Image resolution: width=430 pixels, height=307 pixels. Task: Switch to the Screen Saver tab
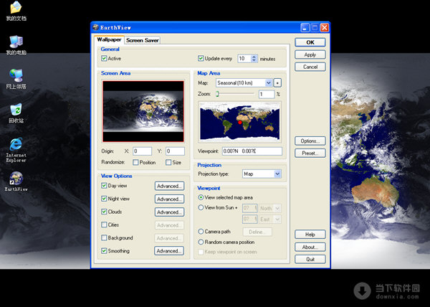point(143,40)
